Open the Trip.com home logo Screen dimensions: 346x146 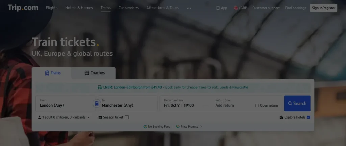click(23, 8)
